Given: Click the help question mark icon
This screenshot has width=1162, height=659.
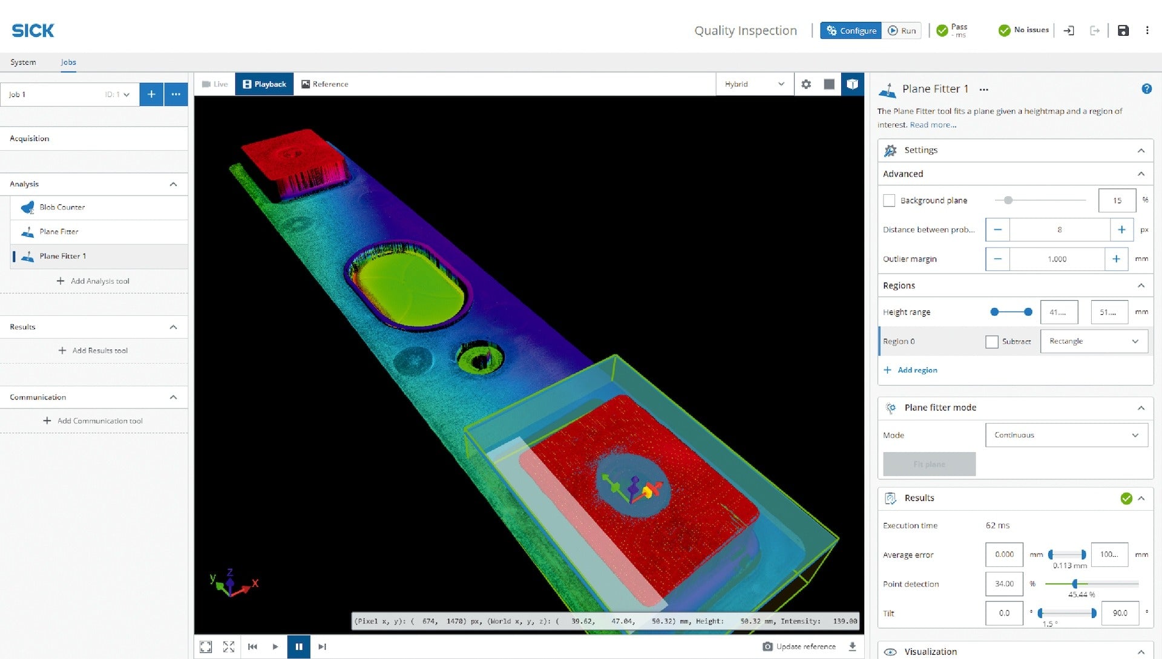Looking at the screenshot, I should (x=1146, y=89).
